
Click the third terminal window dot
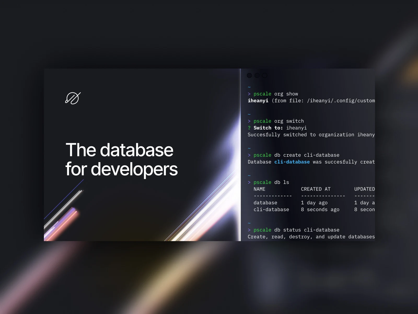click(265, 75)
